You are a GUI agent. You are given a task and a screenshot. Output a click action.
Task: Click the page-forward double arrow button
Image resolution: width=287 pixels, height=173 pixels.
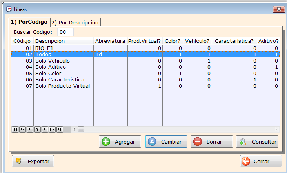(x=52, y=129)
